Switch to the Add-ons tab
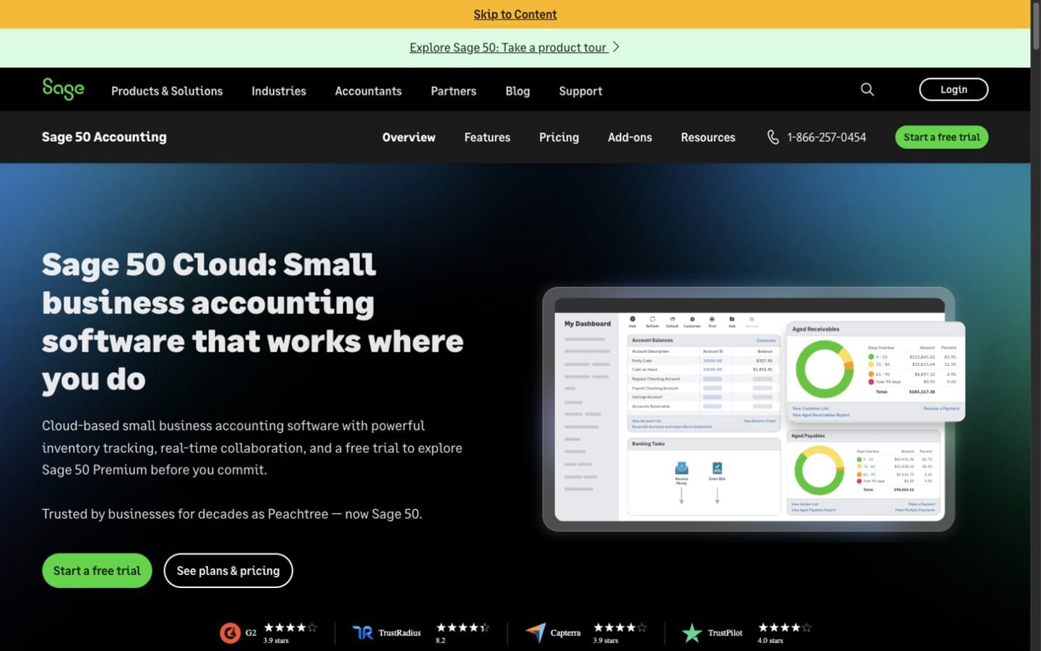This screenshot has height=651, width=1041. (630, 137)
